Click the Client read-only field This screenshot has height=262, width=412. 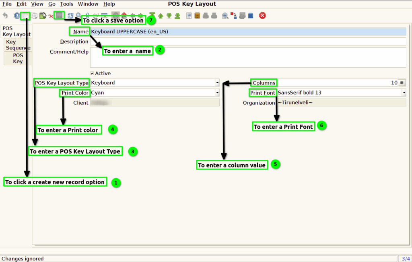pyautogui.click(x=155, y=103)
